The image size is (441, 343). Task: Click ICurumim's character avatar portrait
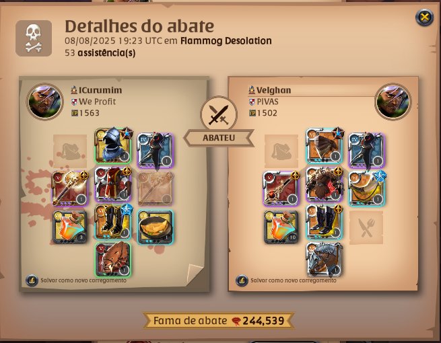(44, 102)
